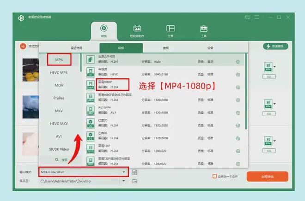The height and width of the screenshot is (201, 305).
Task: Click the custom profile settings icon beside output format
Action: click(x=134, y=172)
